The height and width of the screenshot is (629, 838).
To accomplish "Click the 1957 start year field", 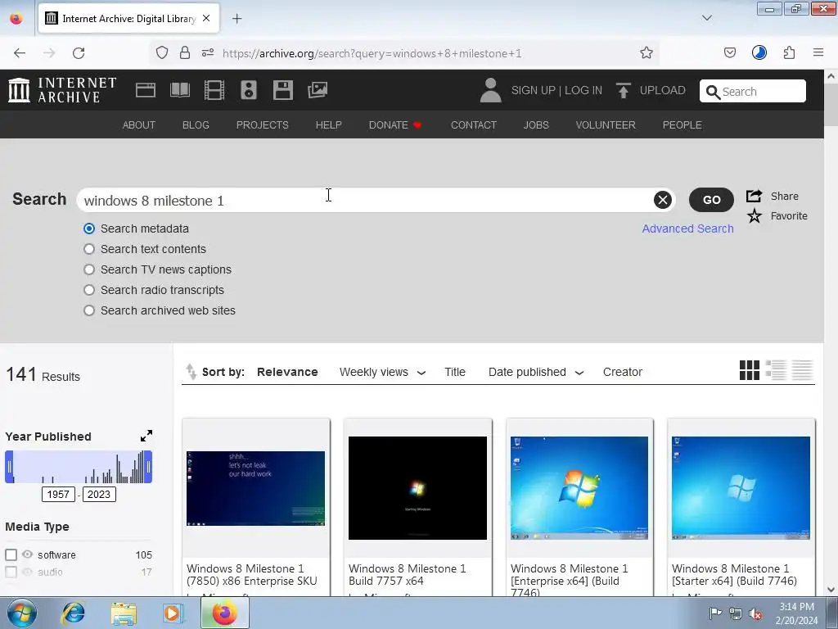I will [58, 494].
